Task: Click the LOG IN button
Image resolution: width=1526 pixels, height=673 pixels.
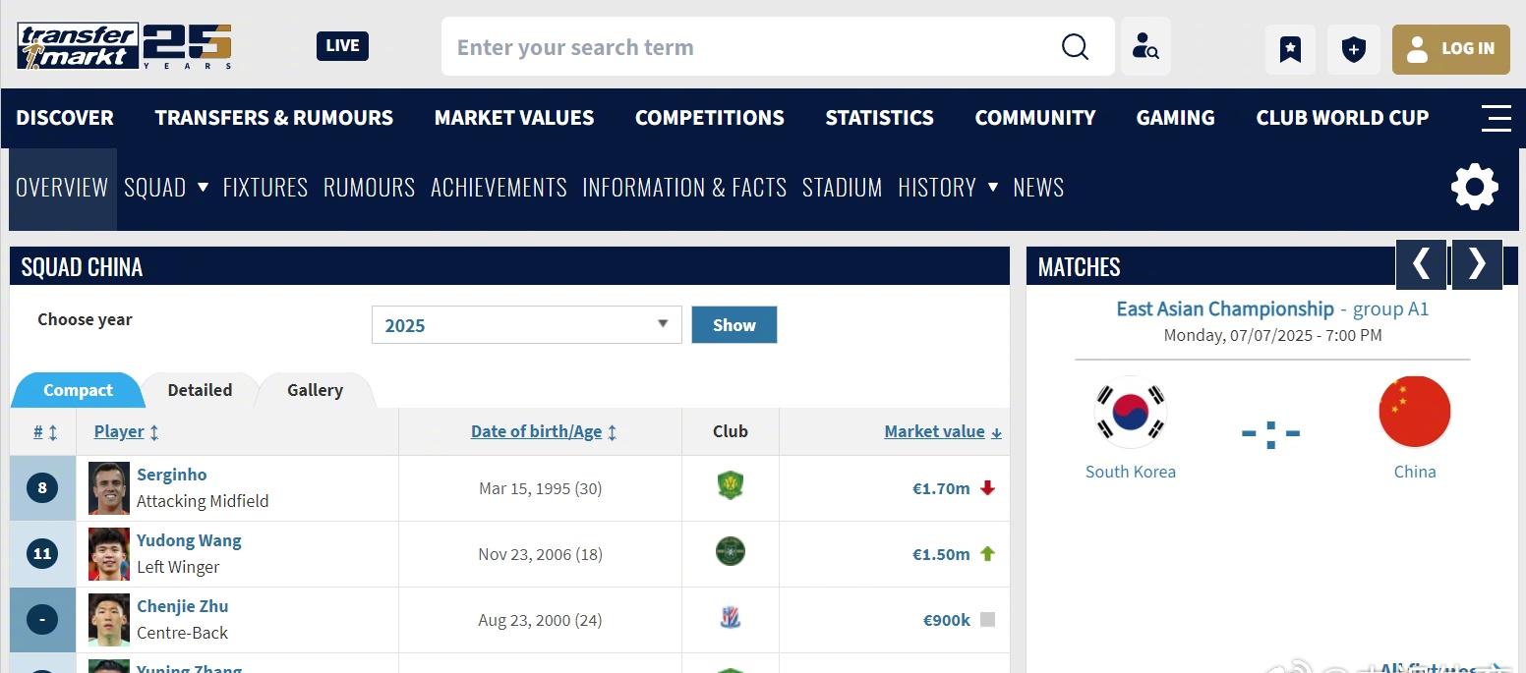Action: [1451, 49]
